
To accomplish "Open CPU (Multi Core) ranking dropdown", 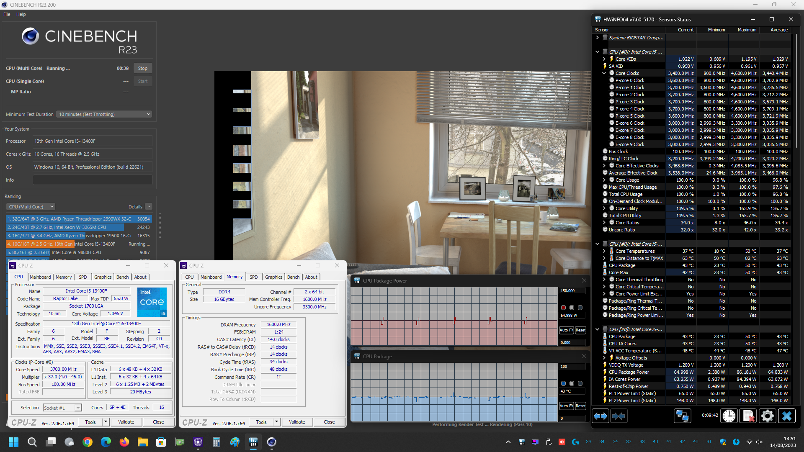I will (x=31, y=207).
